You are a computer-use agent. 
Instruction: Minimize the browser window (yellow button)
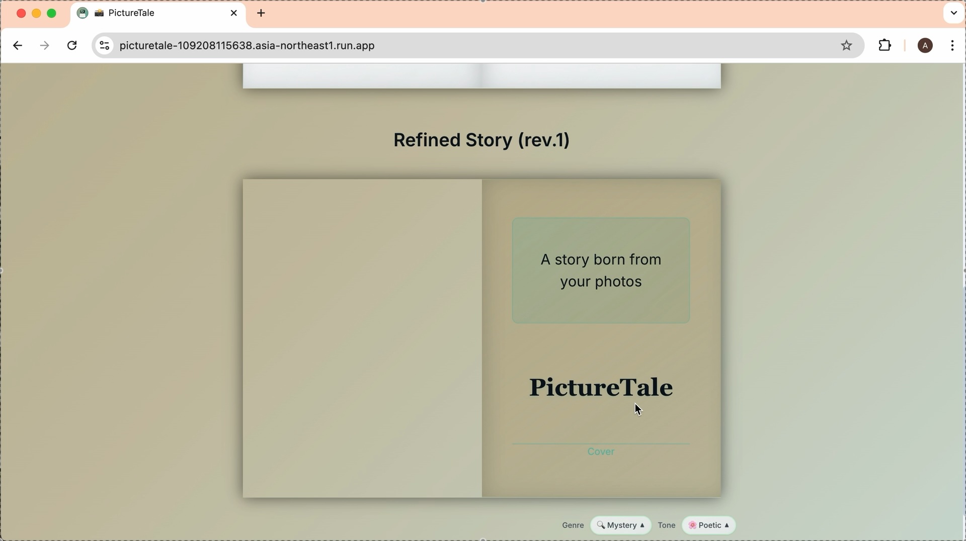(x=36, y=14)
